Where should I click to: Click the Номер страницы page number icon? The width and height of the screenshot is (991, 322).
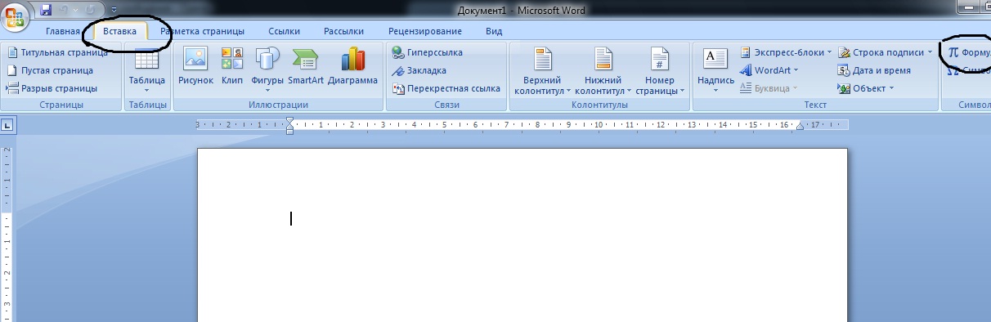[x=660, y=59]
